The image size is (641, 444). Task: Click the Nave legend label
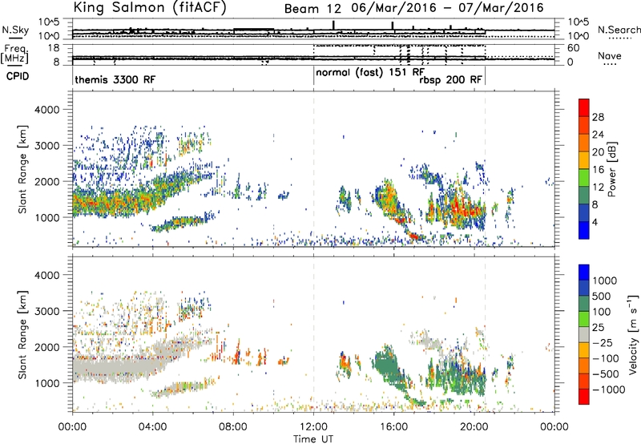coord(610,55)
